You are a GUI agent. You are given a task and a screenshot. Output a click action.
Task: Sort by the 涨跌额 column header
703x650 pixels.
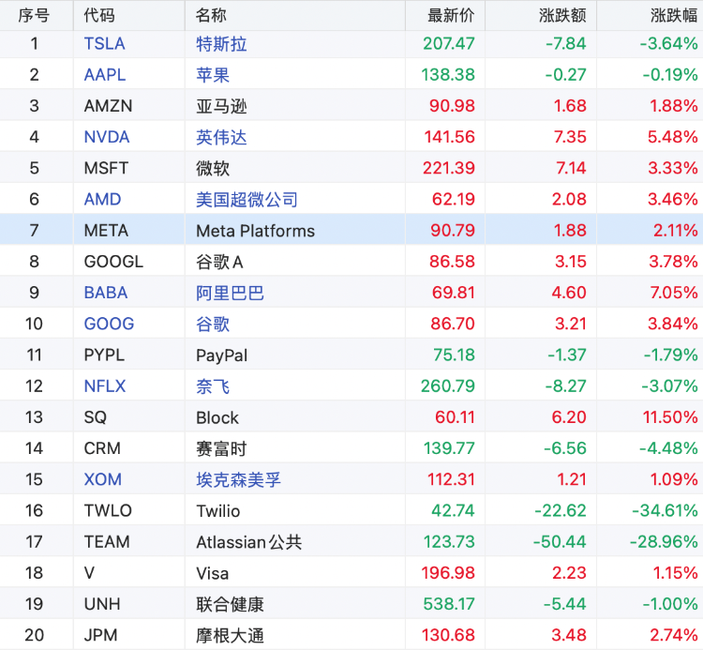(562, 15)
